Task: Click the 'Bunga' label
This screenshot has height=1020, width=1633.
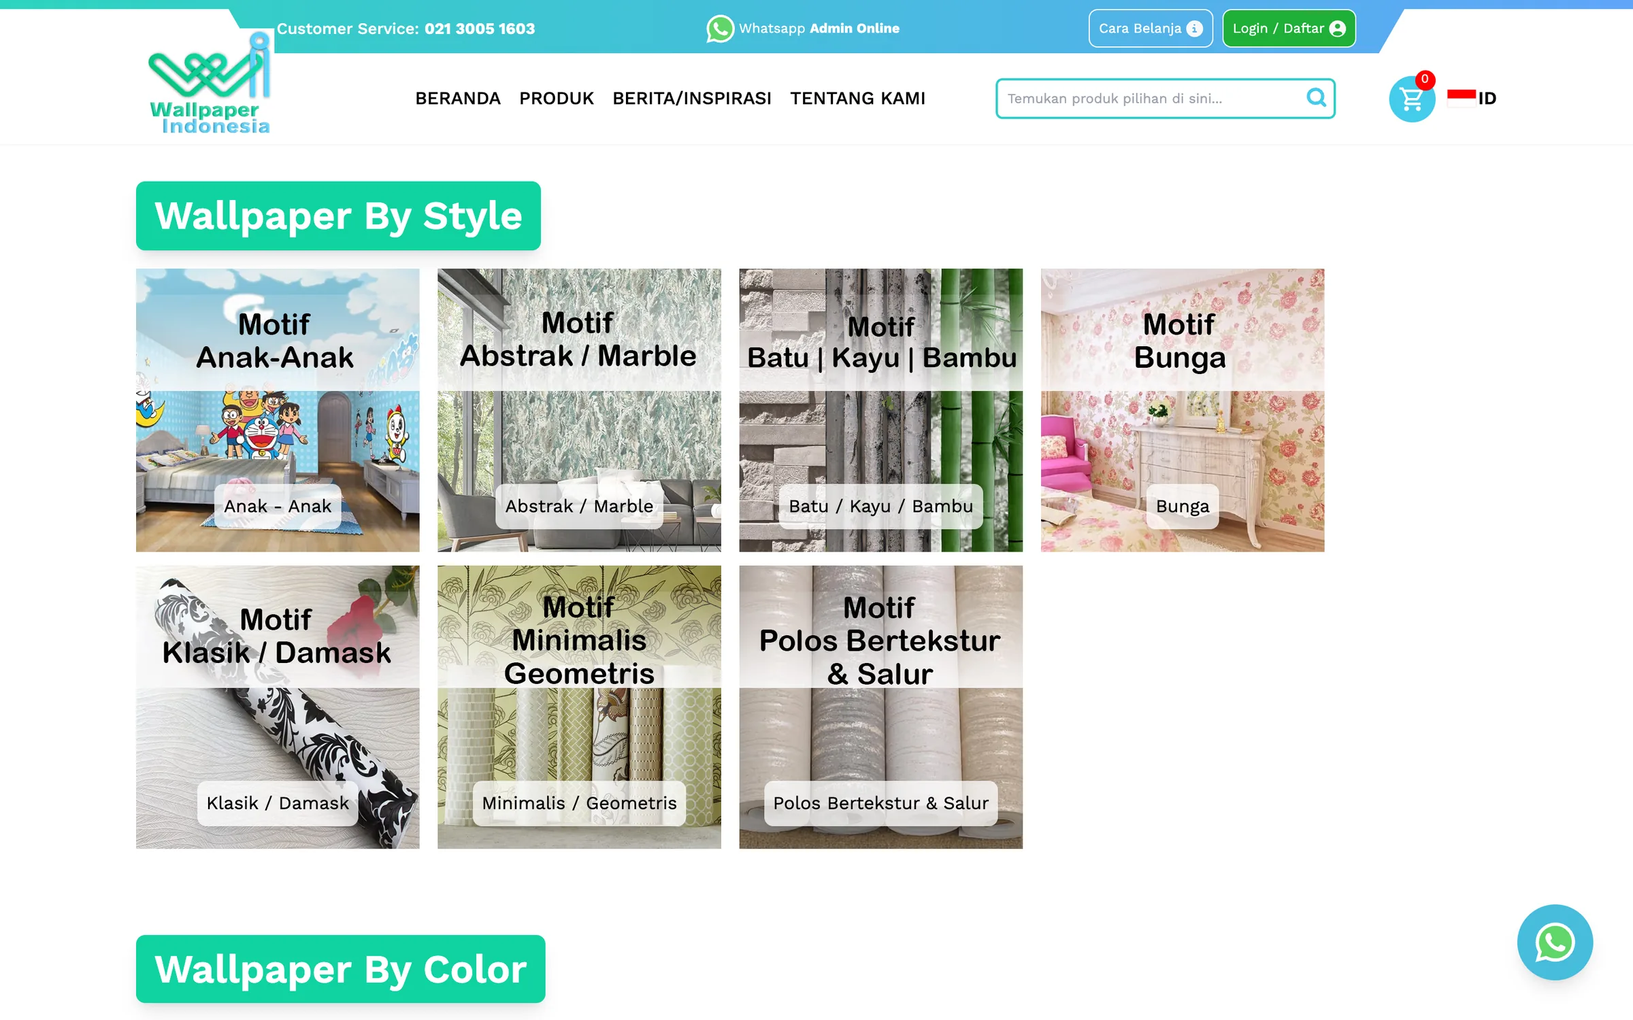Action: 1183,506
